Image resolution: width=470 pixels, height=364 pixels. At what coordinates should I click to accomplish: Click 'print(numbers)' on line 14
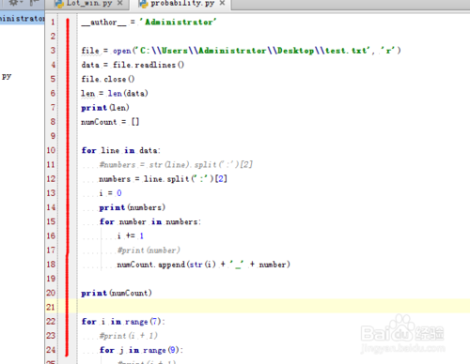133,207
